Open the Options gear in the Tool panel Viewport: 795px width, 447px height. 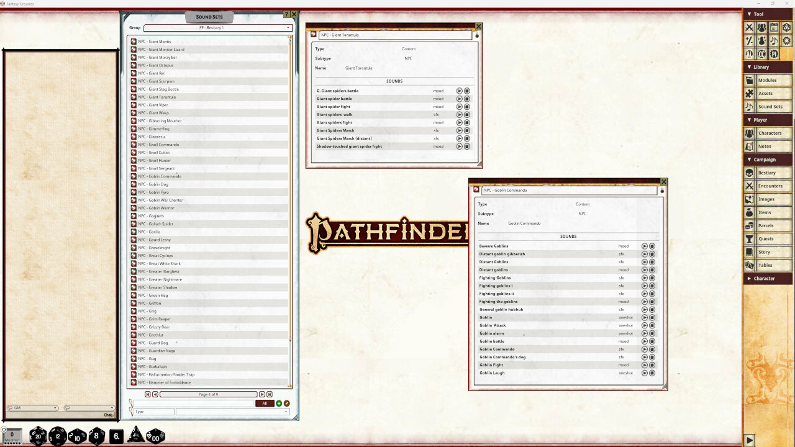coord(787,40)
